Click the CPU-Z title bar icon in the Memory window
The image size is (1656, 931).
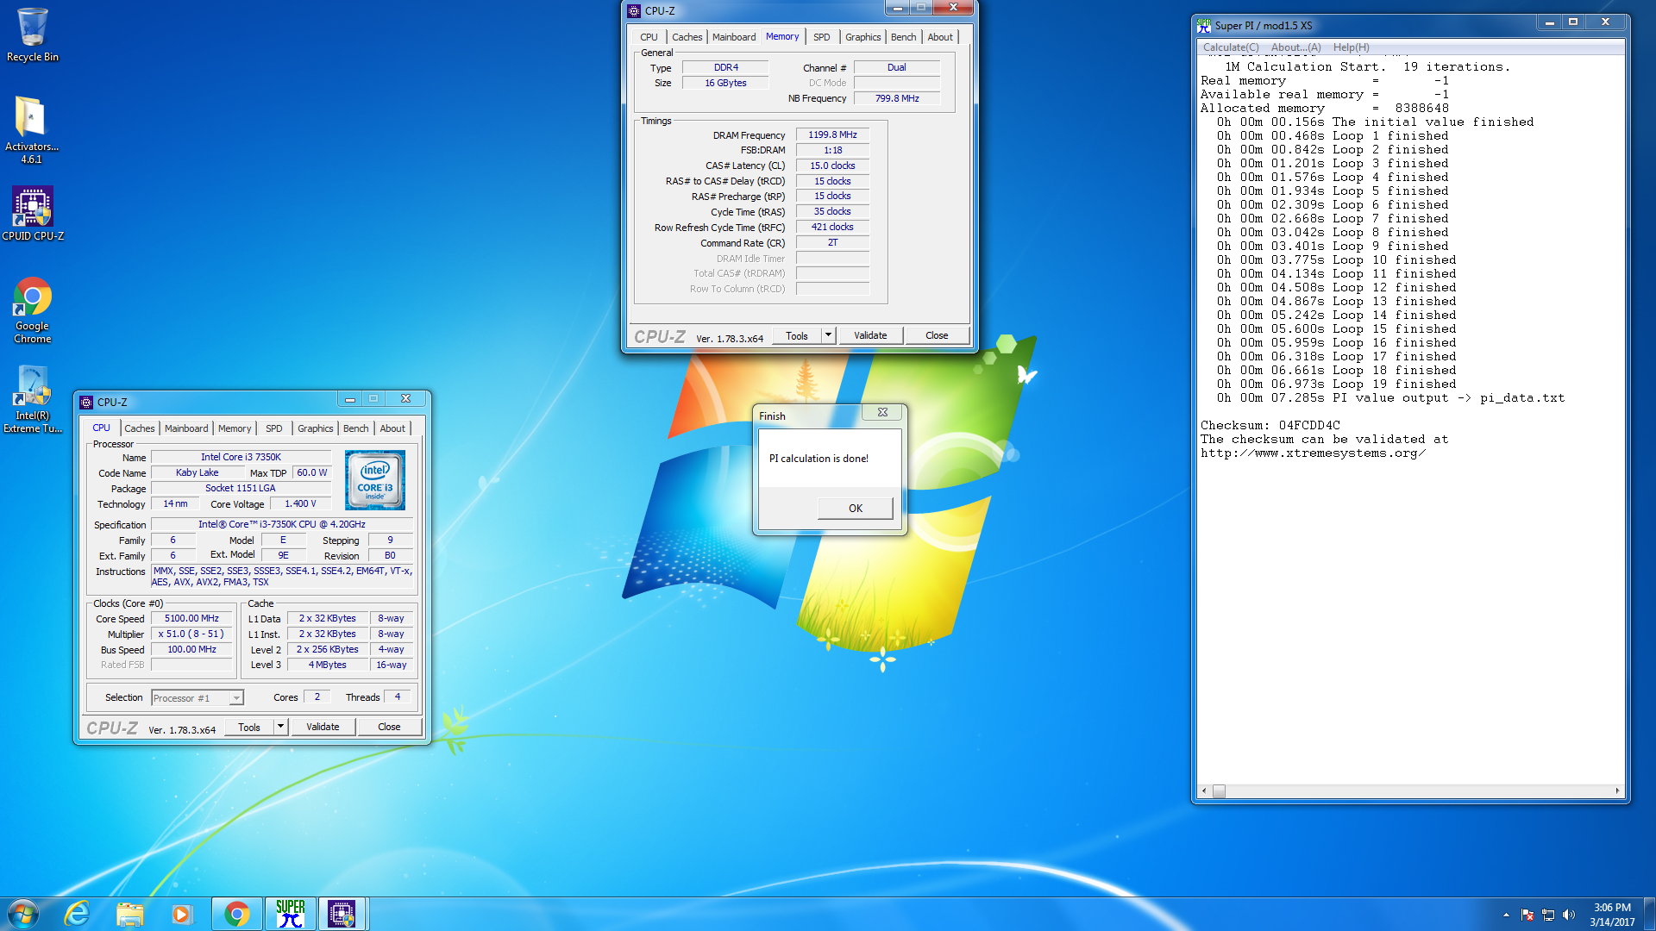coord(634,11)
